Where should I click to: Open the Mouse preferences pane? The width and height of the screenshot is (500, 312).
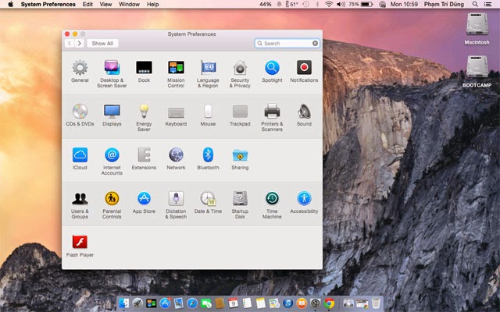click(208, 115)
